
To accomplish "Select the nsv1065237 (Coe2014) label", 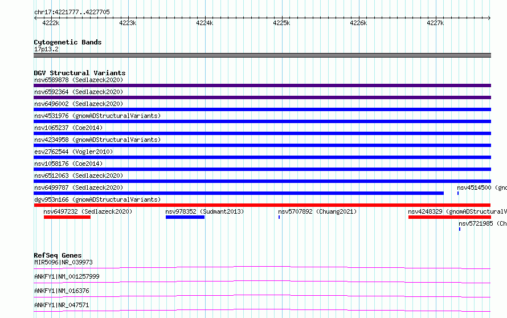I will tap(68, 128).
